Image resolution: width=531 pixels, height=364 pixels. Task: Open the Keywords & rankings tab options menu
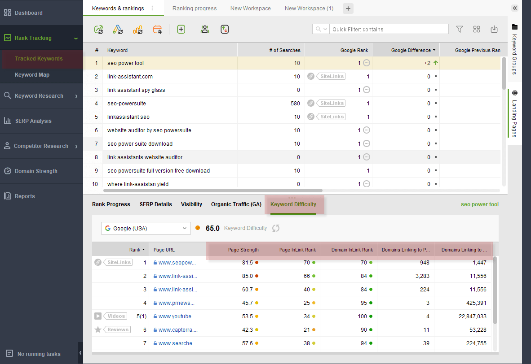[152, 8]
